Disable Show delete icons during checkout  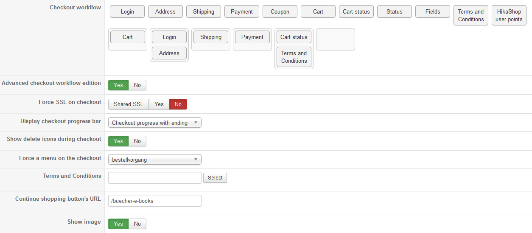coord(137,141)
